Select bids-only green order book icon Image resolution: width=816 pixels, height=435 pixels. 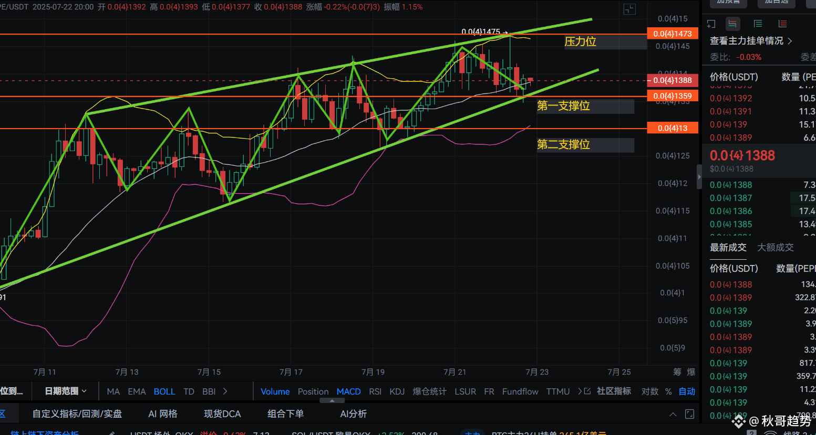(x=758, y=24)
